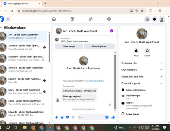Send a thumbs-up like
Viewport: 170px width, 131px height.
click(113, 117)
